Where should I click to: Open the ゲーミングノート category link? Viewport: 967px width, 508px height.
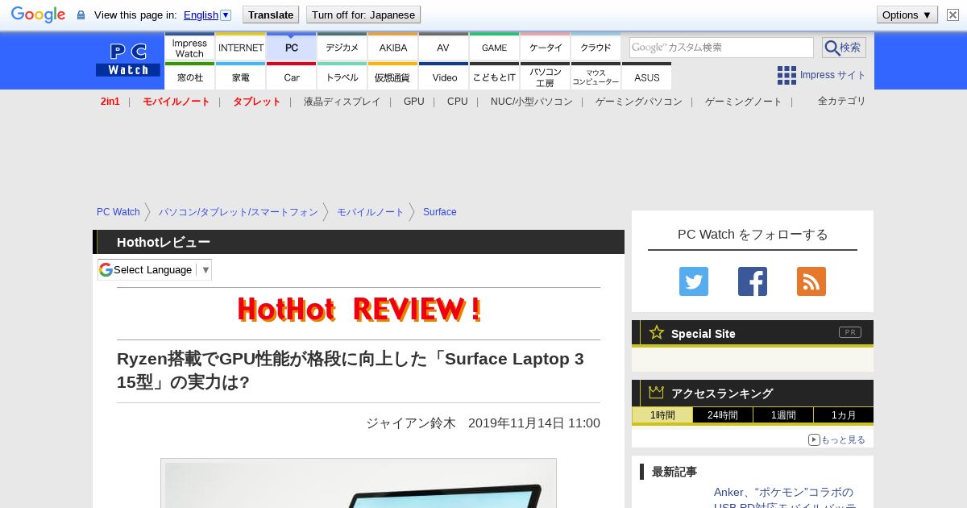click(x=744, y=102)
